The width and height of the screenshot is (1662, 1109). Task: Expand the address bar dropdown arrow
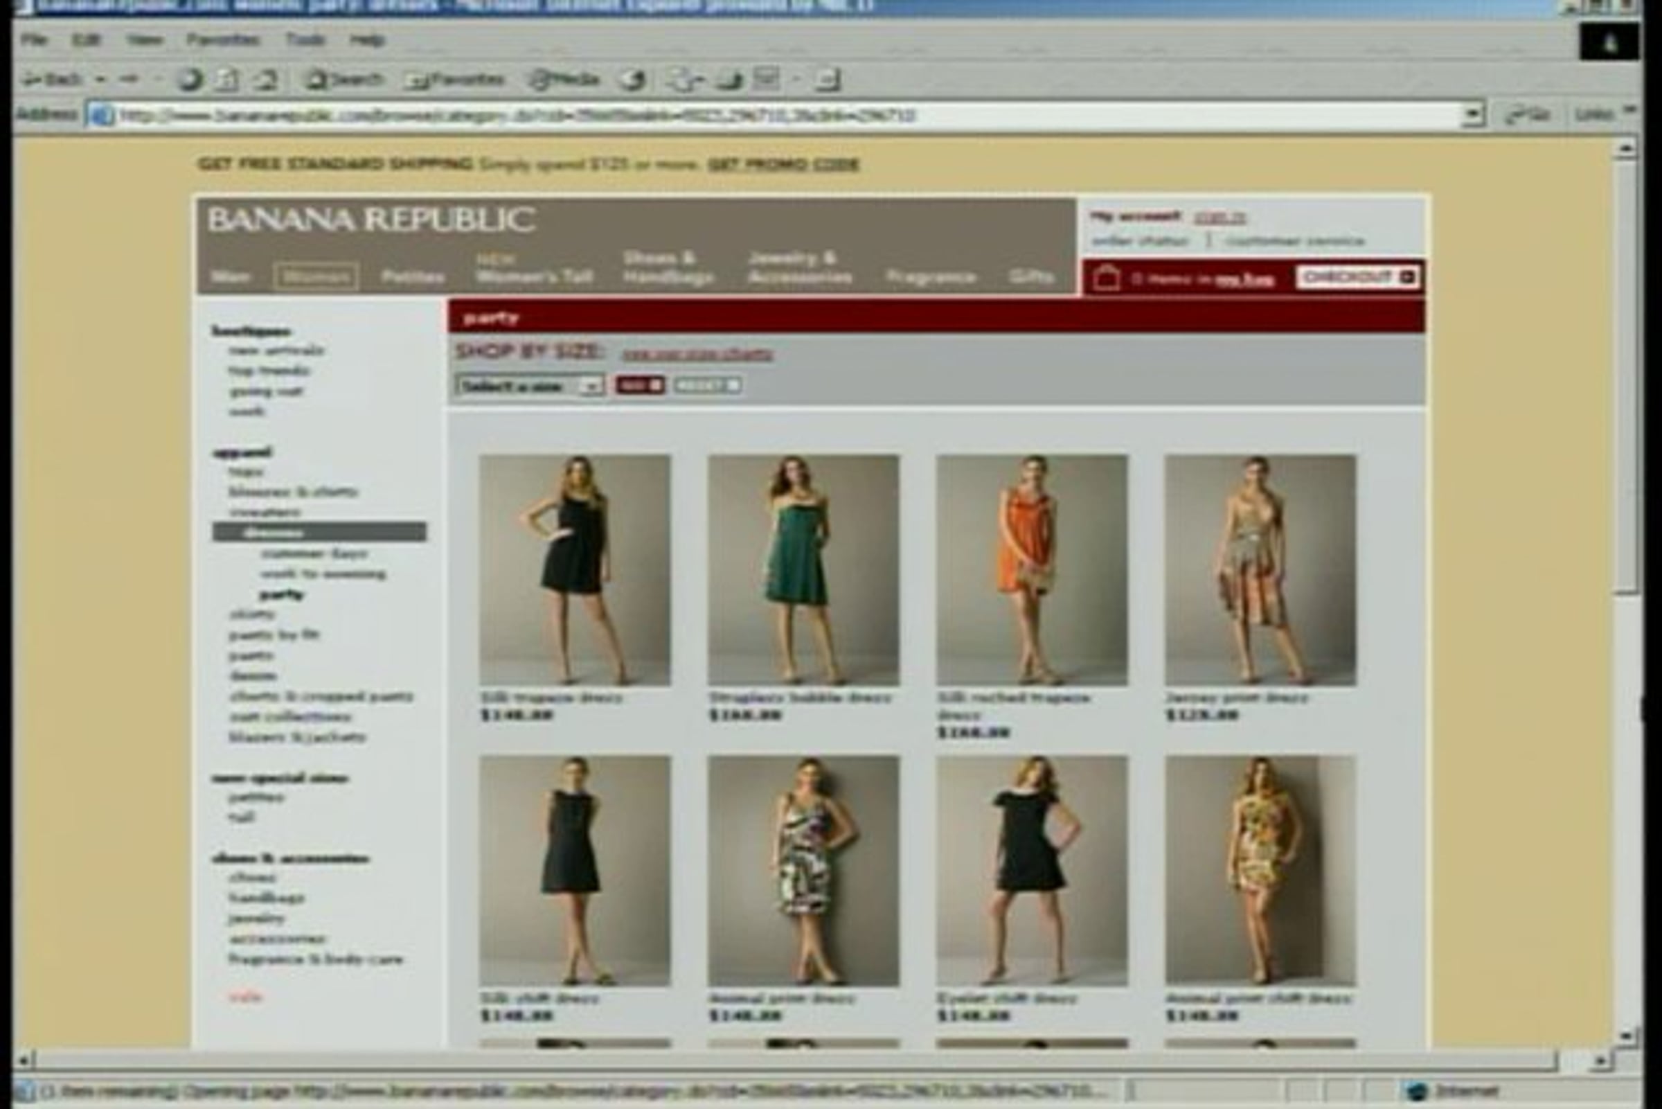[x=1472, y=114]
